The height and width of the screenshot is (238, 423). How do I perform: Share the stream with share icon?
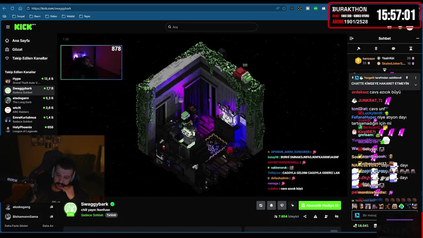tap(305, 217)
